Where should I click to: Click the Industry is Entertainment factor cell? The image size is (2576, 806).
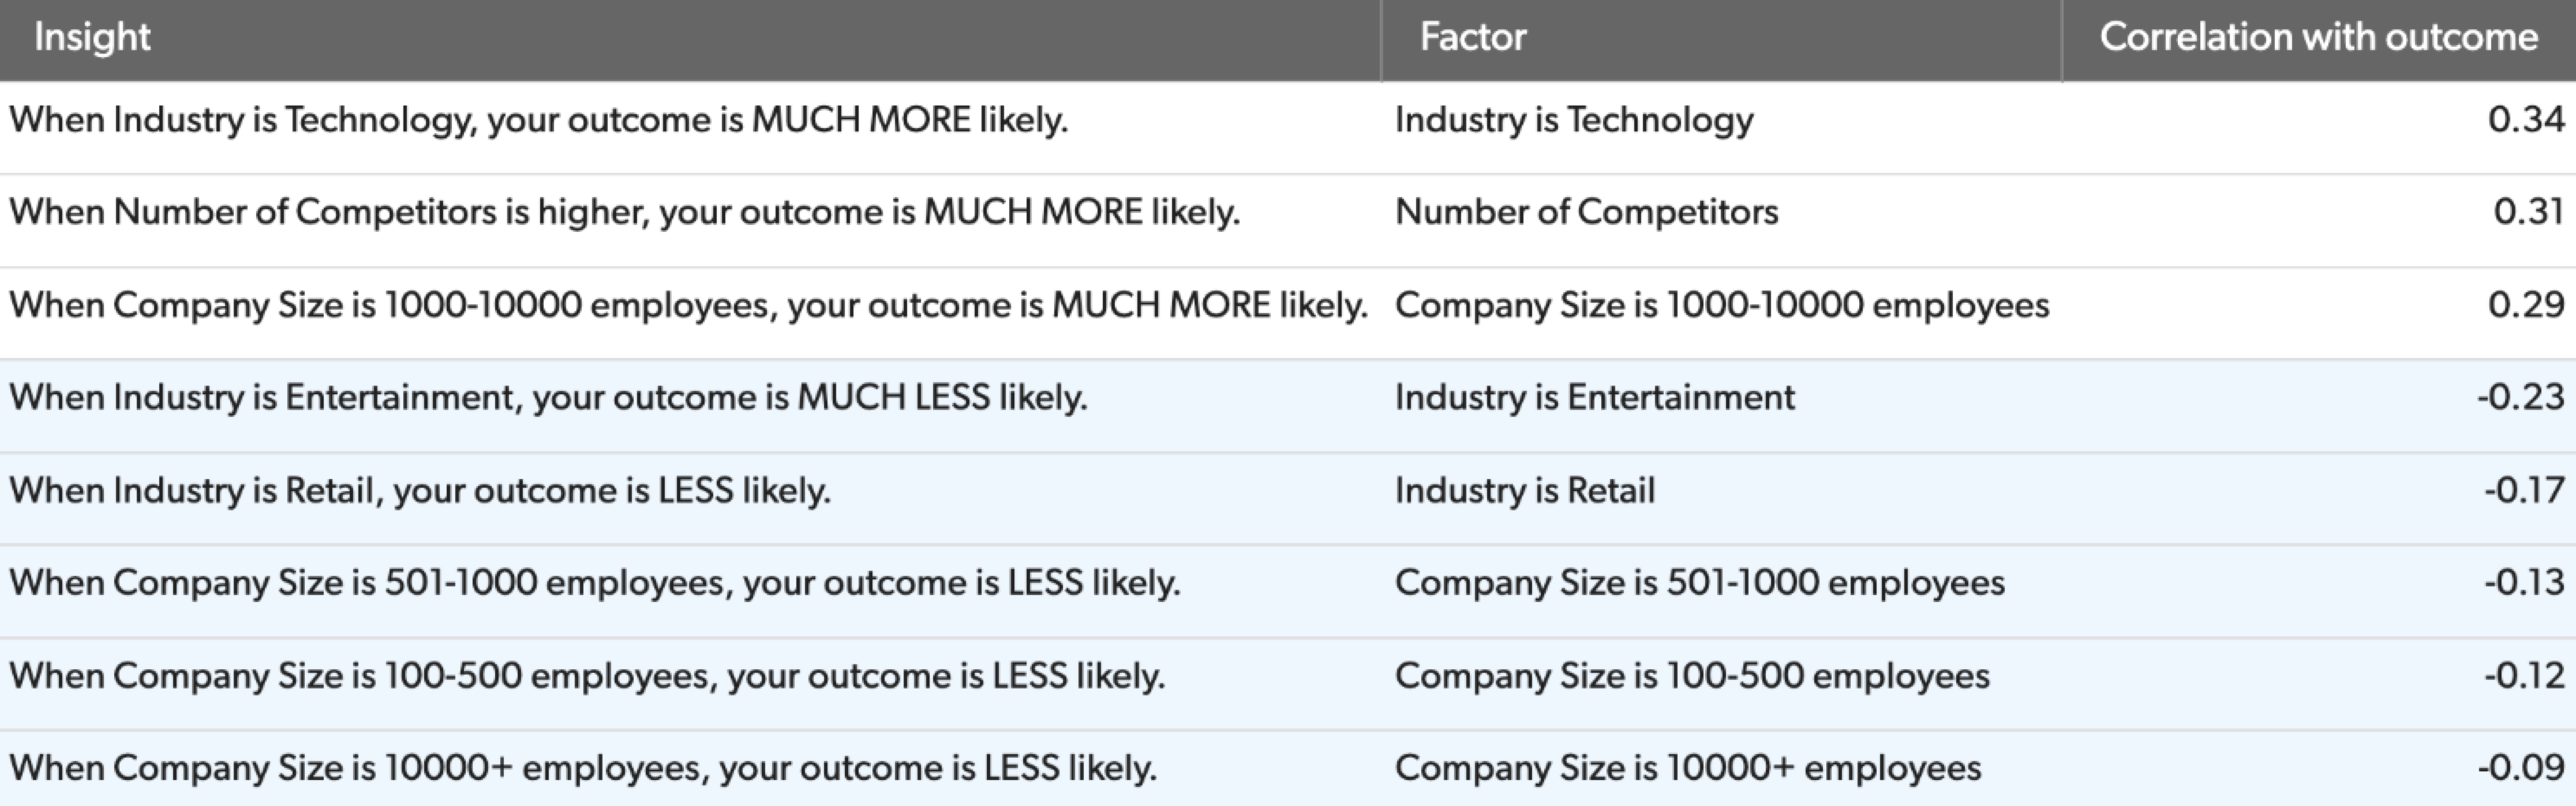click(x=1595, y=397)
